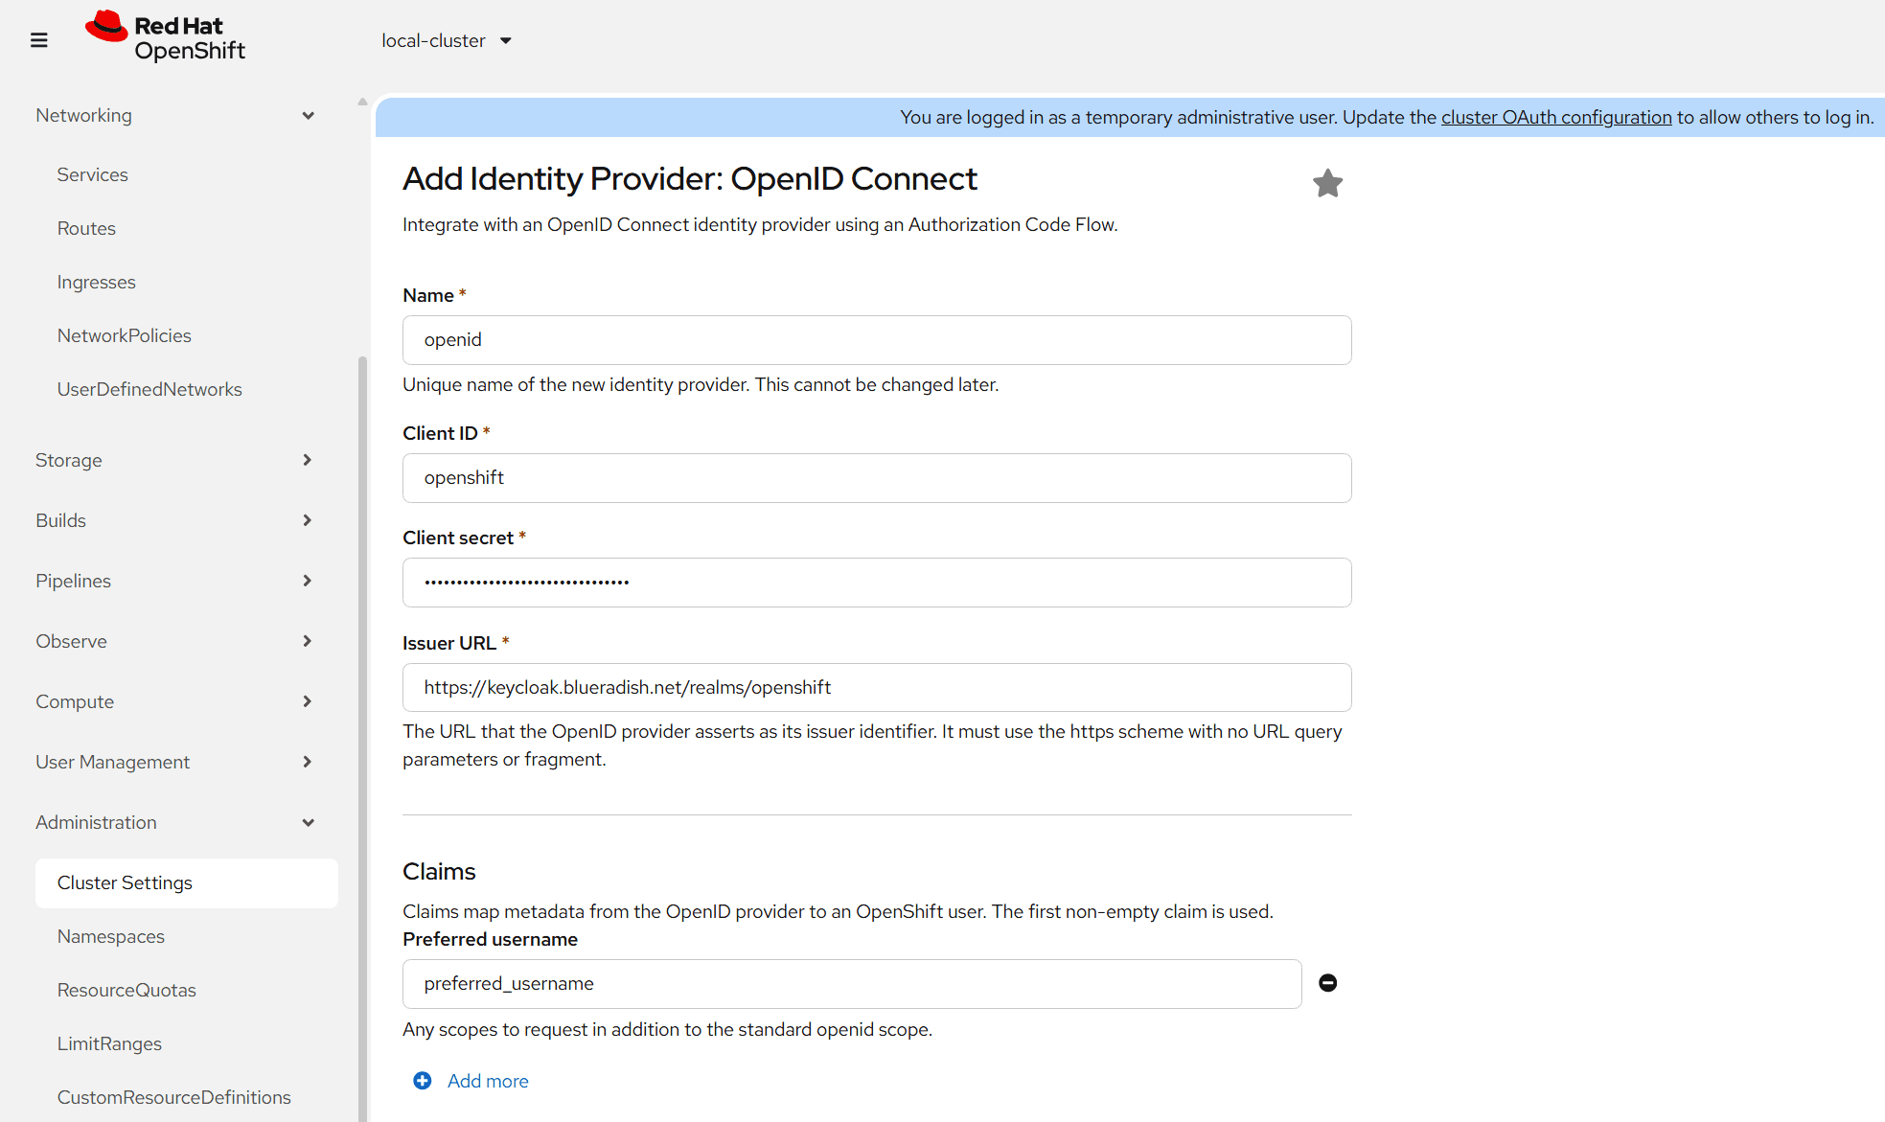Open Namespaces page
The width and height of the screenshot is (1885, 1122).
(110, 936)
